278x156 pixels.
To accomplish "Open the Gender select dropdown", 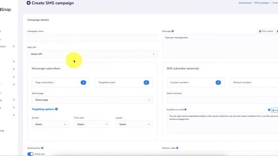I will [x=50, y=124].
